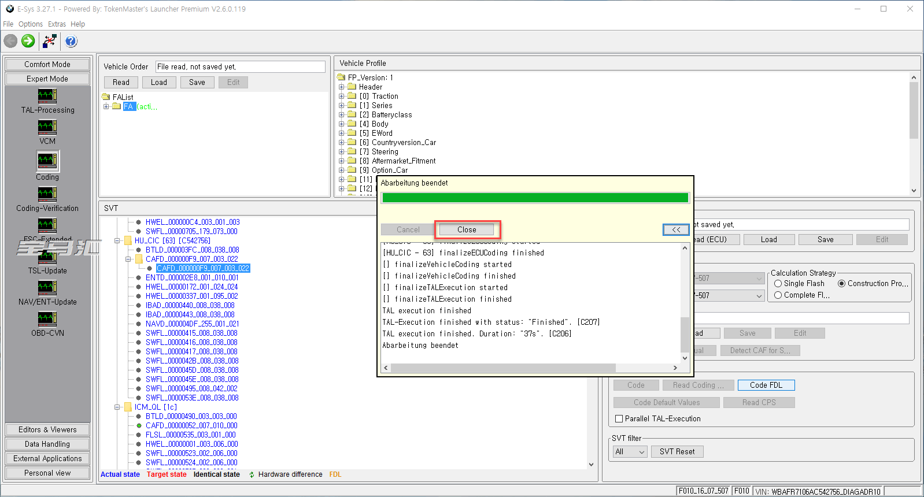Open the OBD-CVN module icon

[47, 319]
